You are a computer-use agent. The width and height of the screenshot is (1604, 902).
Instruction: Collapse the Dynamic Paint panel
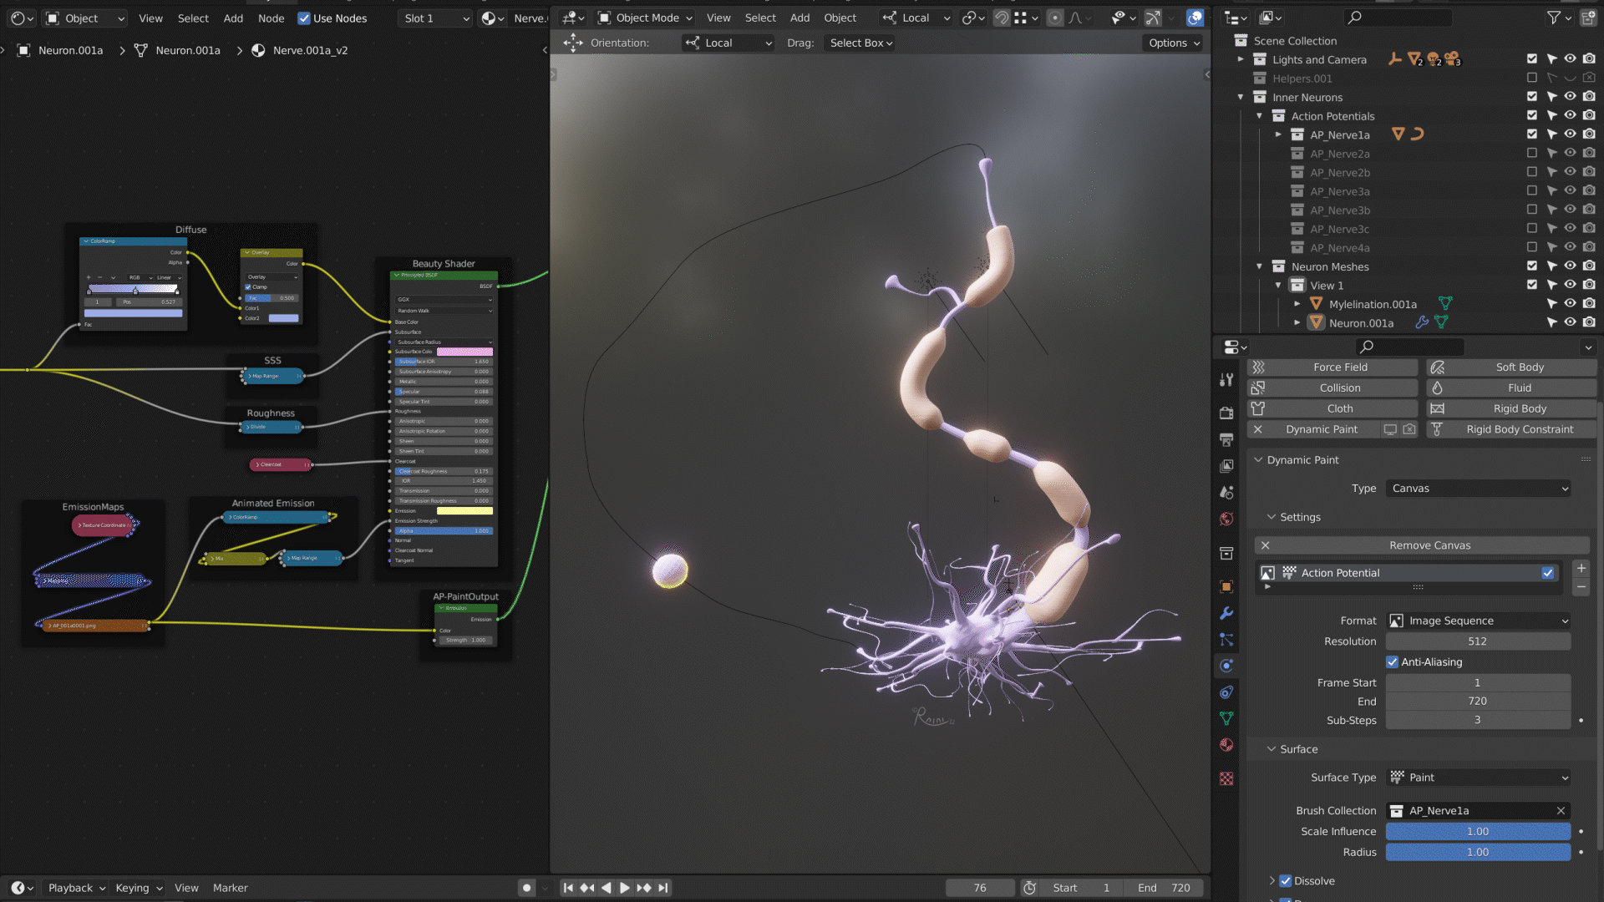(1258, 460)
